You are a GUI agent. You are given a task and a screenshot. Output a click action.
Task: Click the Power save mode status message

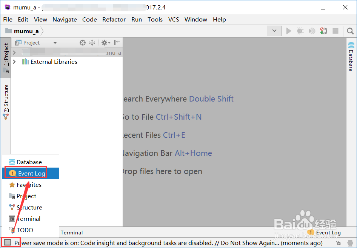(168, 243)
